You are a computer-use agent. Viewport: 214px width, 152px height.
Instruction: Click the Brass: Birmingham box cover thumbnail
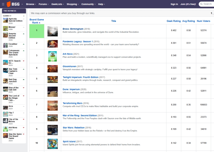(x=52, y=31)
